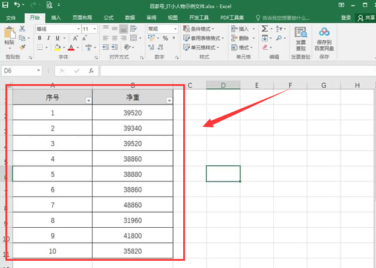This screenshot has width=376, height=268.
Task: Click the red font color swatch
Action: [71, 47]
